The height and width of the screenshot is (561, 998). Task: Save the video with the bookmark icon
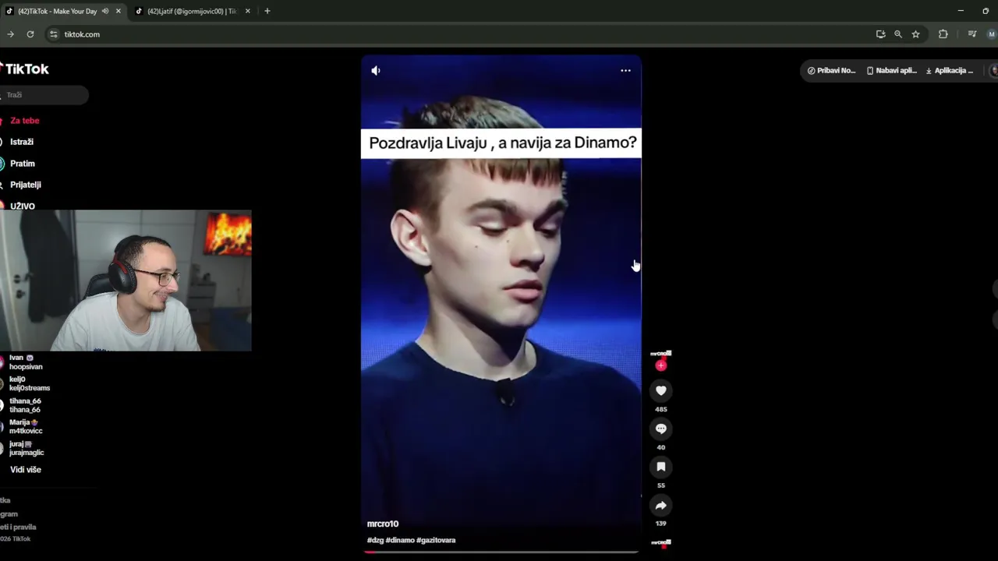661,467
